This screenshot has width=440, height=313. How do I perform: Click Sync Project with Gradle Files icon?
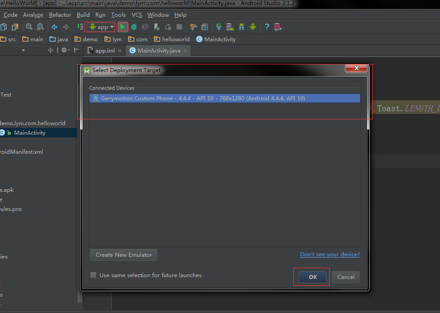coord(219,27)
